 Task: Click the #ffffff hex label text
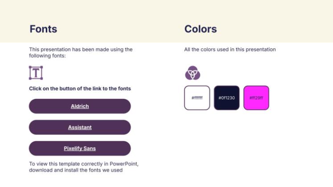[x=197, y=98]
